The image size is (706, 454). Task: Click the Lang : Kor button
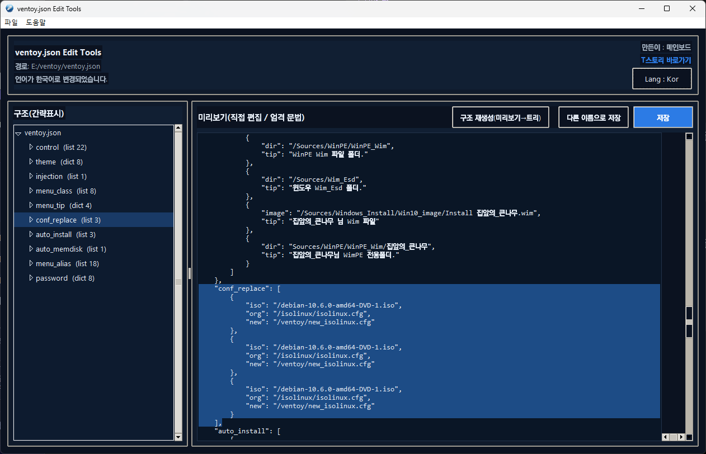(662, 79)
